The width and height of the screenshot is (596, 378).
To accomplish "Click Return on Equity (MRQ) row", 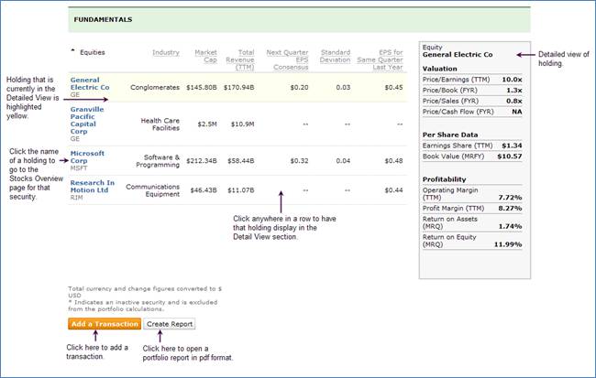I will click(472, 241).
